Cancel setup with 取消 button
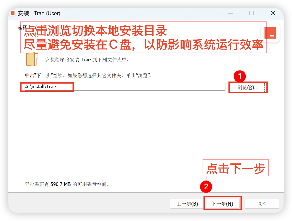The image size is (292, 221). click(262, 204)
